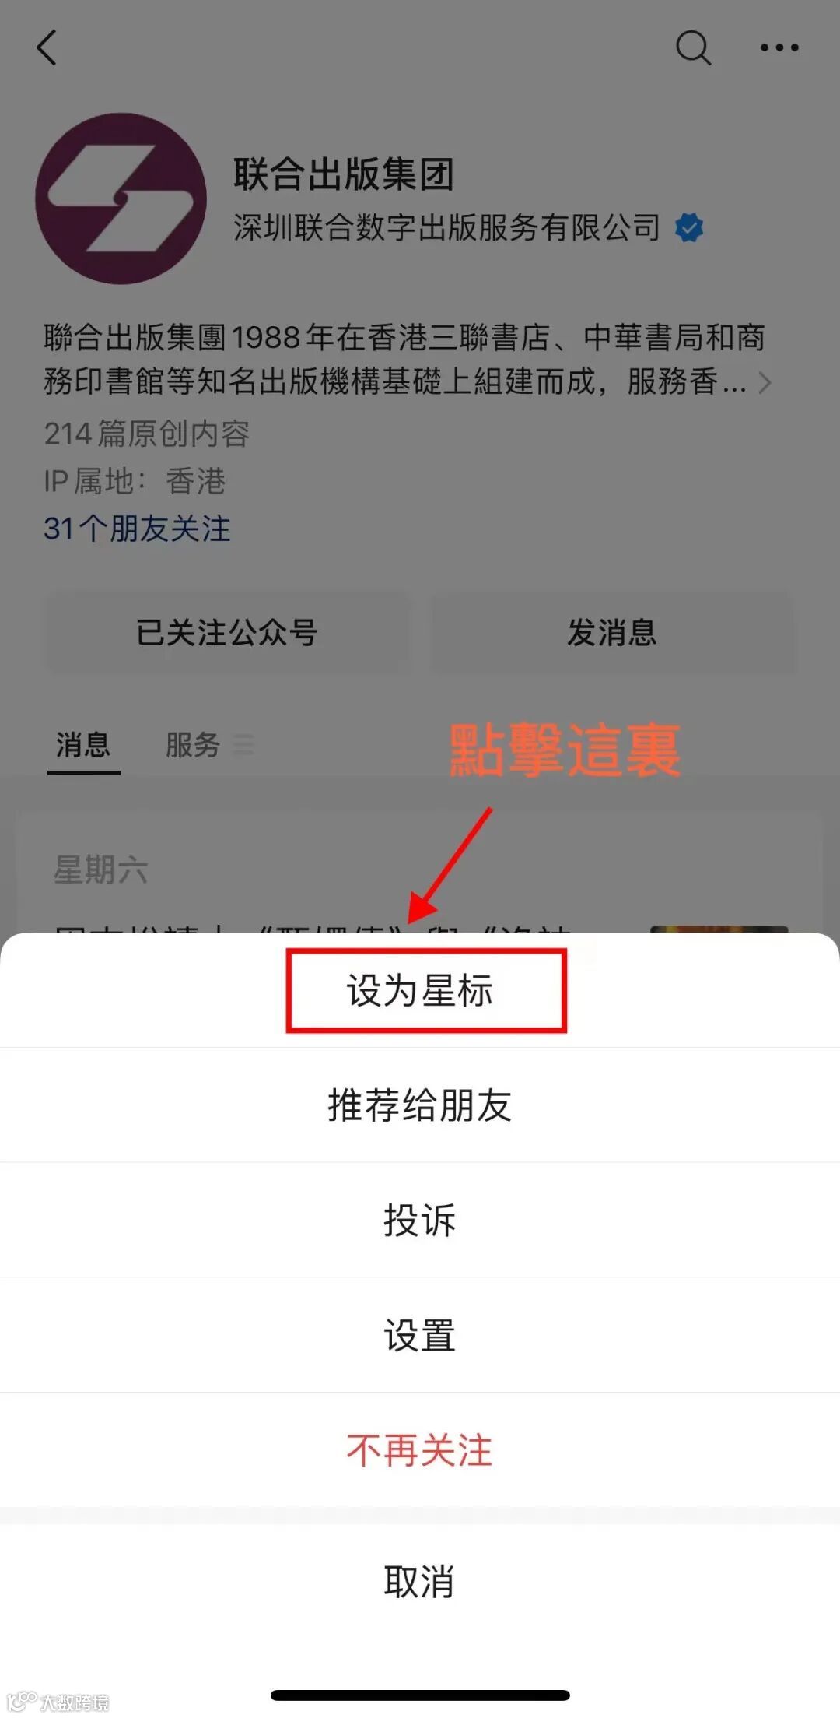Viewport: 840px width, 1718px height.
Task: Open the 31个朋友关注 link
Action: point(137,529)
